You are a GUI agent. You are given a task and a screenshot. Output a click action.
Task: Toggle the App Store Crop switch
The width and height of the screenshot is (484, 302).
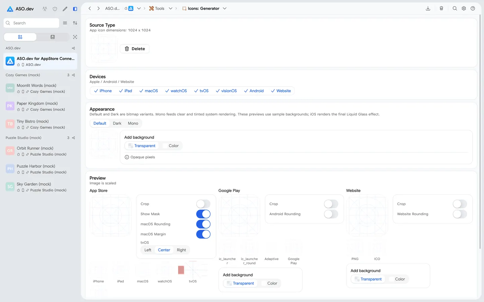click(x=203, y=204)
